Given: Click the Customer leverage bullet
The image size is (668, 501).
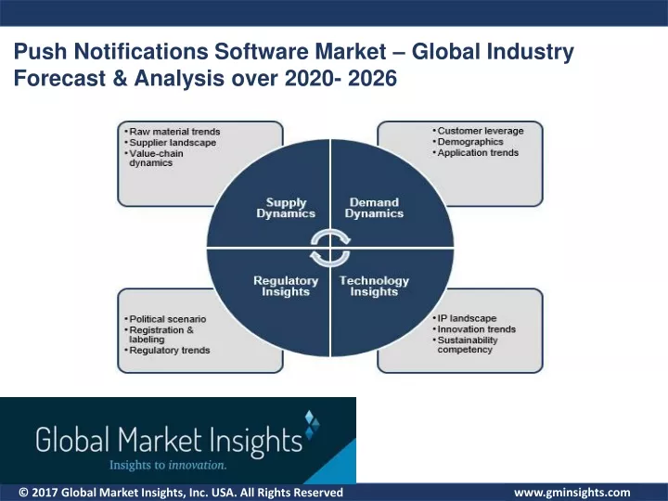Looking at the screenshot, I should click(478, 131).
